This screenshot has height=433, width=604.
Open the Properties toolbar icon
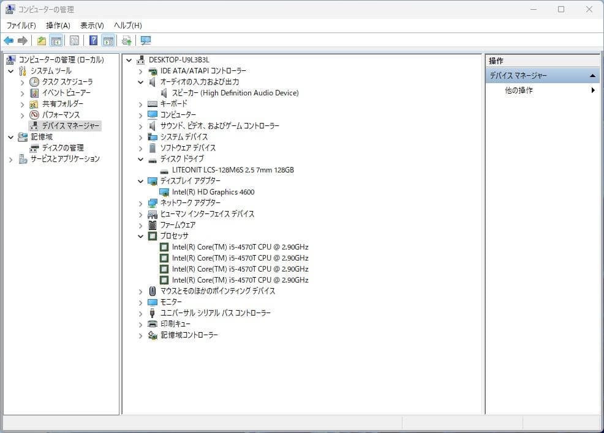[x=74, y=40]
